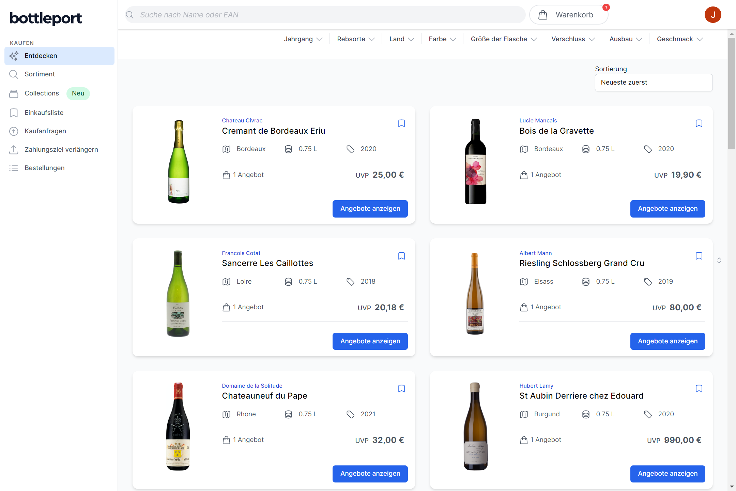Screen dimensions: 736x491
Task: Show offers for Riesling Schlossberg Grand Cru
Action: pyautogui.click(x=668, y=341)
